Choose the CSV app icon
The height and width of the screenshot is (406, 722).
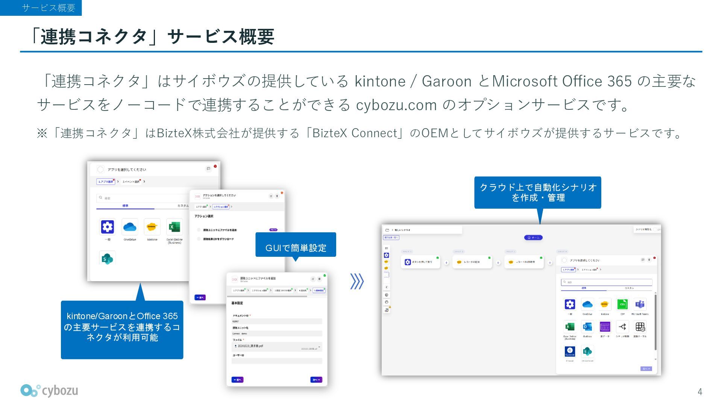pos(622,304)
